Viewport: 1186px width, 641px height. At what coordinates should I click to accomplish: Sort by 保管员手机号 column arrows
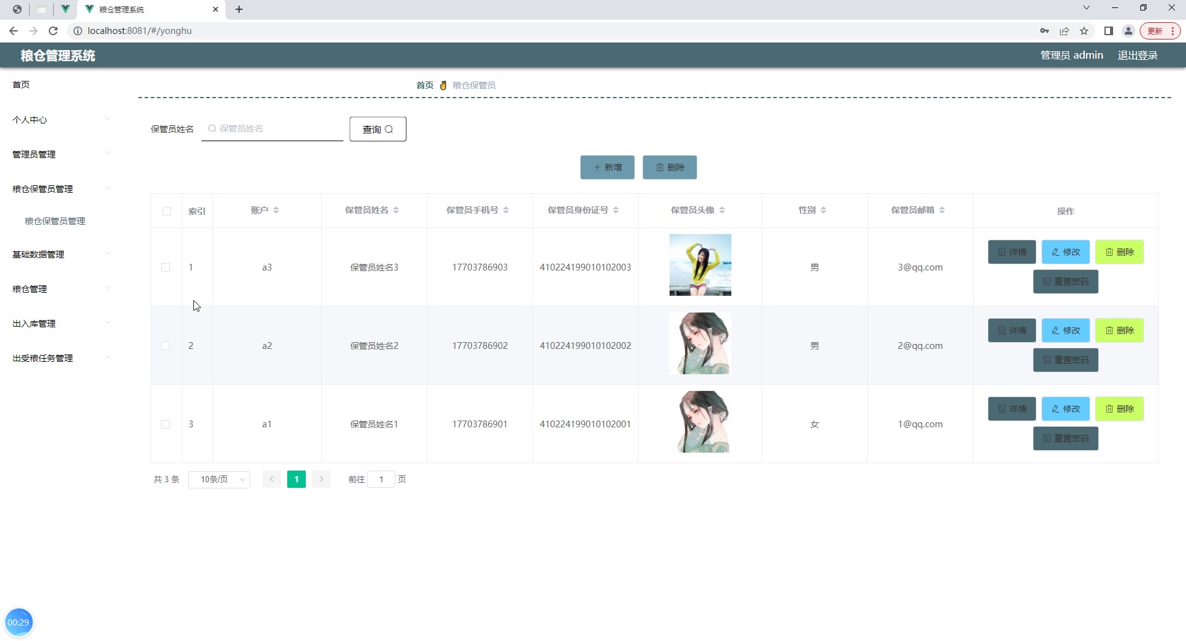pyautogui.click(x=506, y=211)
